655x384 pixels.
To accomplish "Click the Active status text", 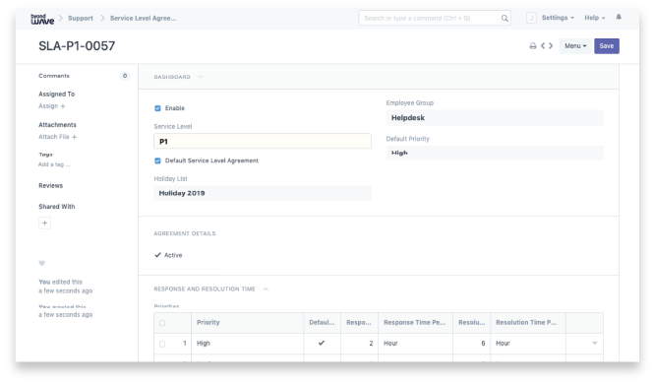I will pos(173,255).
